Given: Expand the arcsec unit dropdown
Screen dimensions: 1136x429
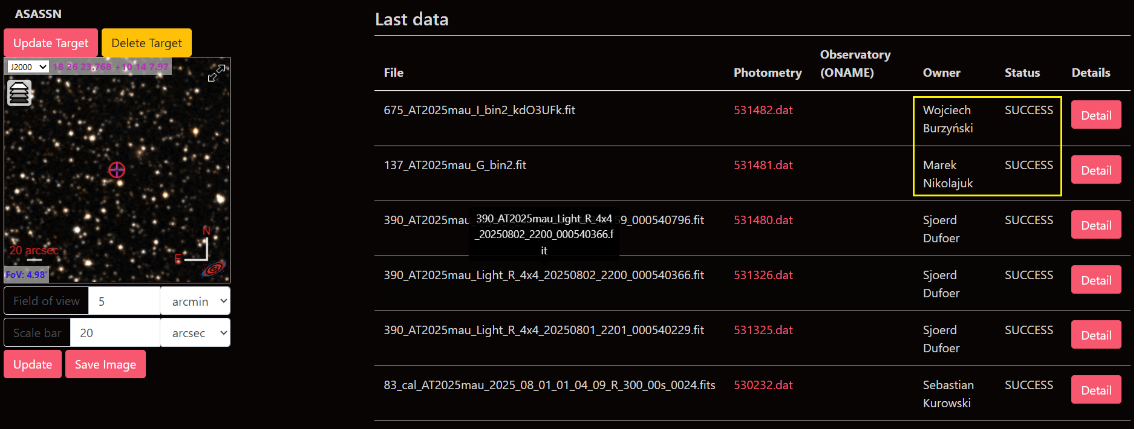Looking at the screenshot, I should click(195, 333).
